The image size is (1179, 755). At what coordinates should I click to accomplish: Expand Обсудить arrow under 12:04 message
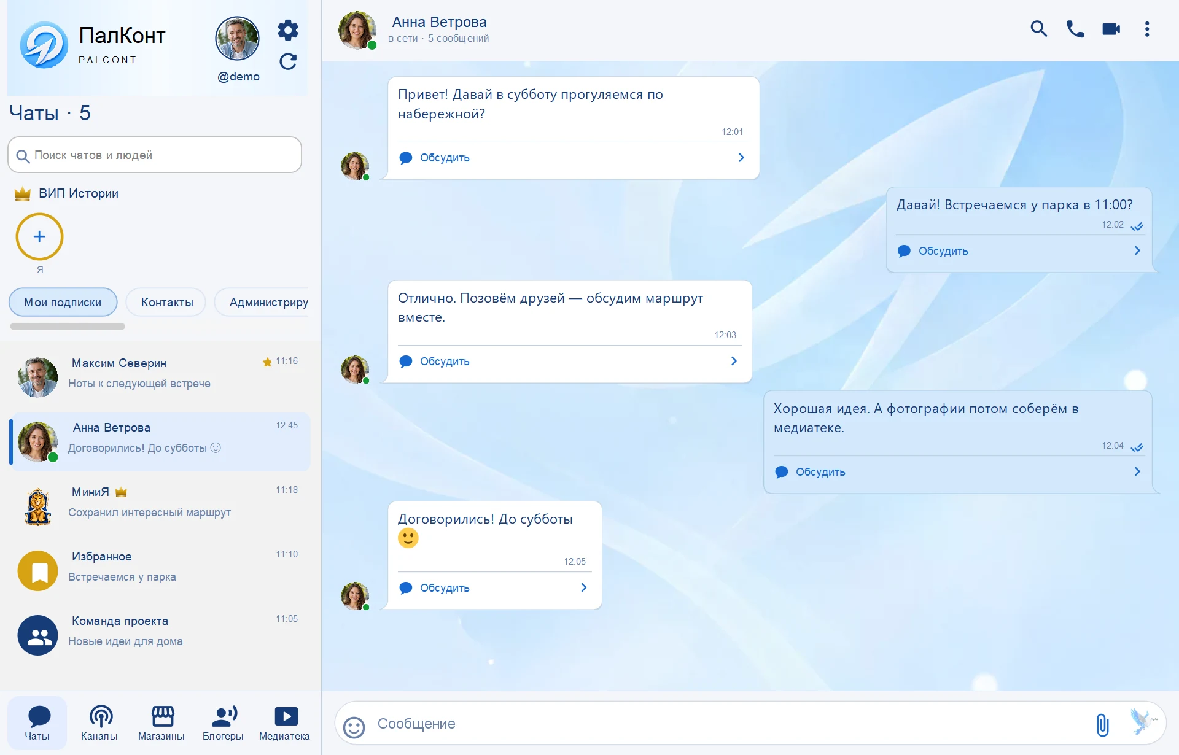pos(1137,471)
